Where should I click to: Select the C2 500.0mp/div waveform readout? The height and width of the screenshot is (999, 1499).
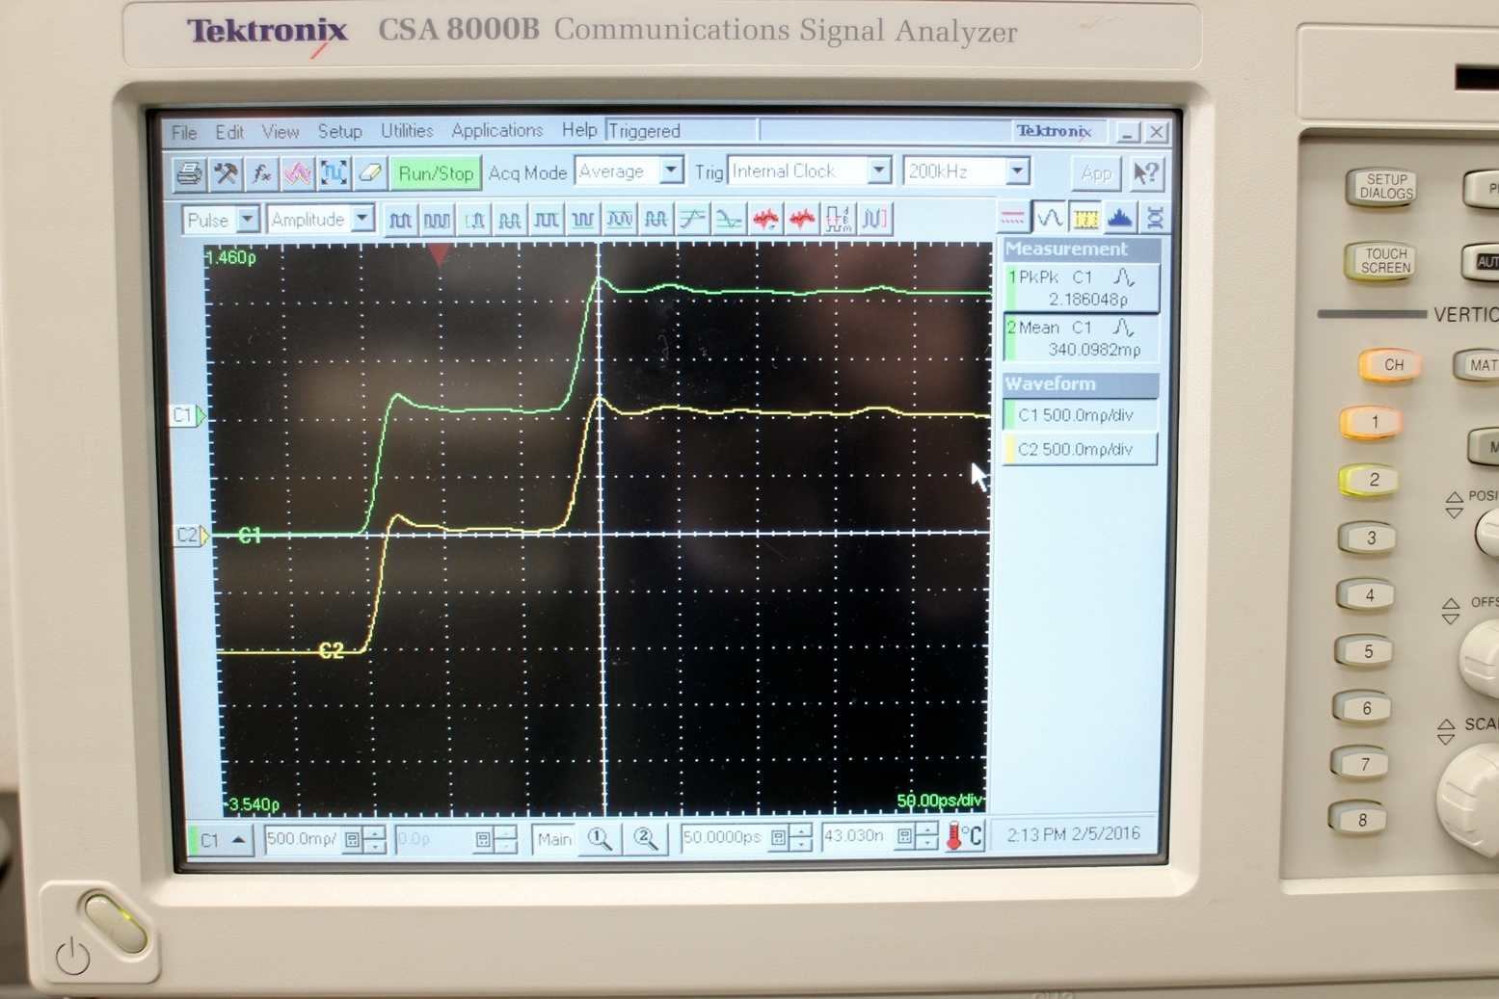pos(1080,449)
